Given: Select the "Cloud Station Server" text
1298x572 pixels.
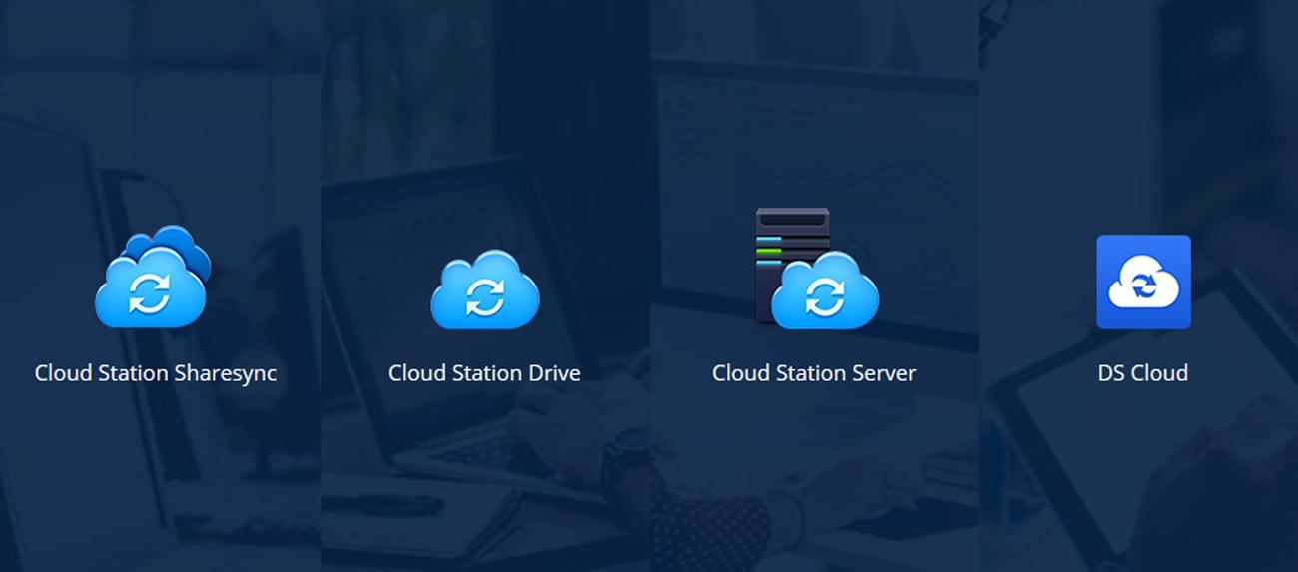Looking at the screenshot, I should [814, 373].
